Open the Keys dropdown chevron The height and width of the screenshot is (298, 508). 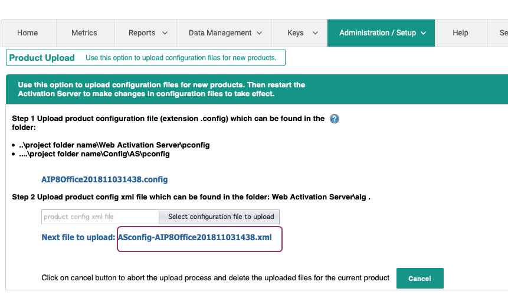coord(315,33)
